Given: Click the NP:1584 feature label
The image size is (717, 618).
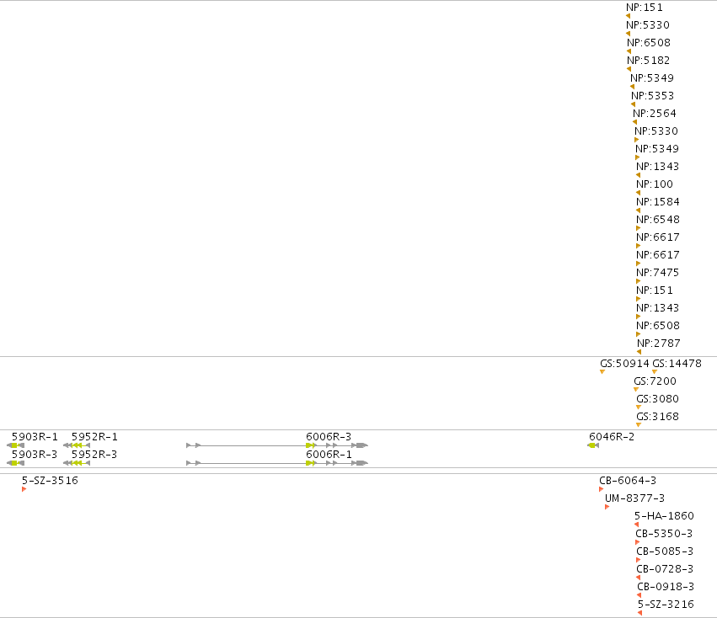Looking at the screenshot, I should pos(657,201).
